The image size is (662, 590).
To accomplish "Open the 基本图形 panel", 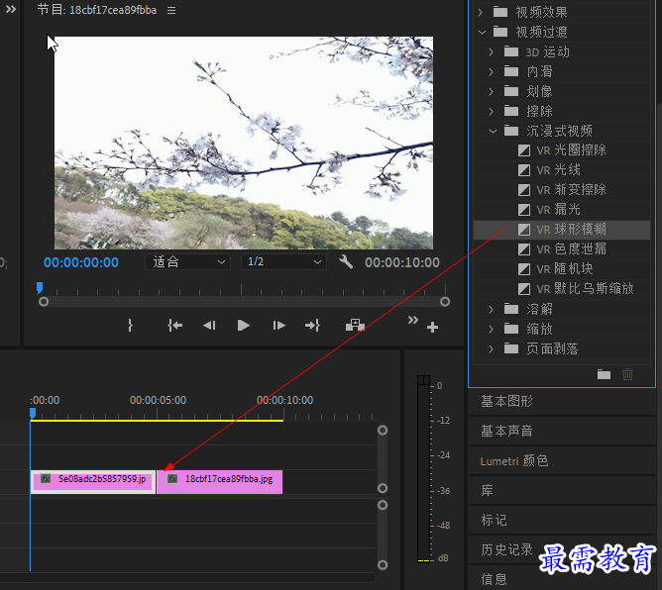I will click(562, 401).
